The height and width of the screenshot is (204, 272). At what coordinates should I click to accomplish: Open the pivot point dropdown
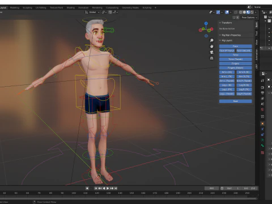[104, 12]
